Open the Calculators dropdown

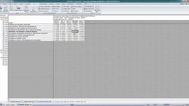coord(88,11)
